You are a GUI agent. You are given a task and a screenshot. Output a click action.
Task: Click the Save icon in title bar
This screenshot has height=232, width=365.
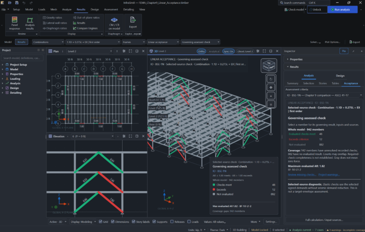tap(17, 3)
